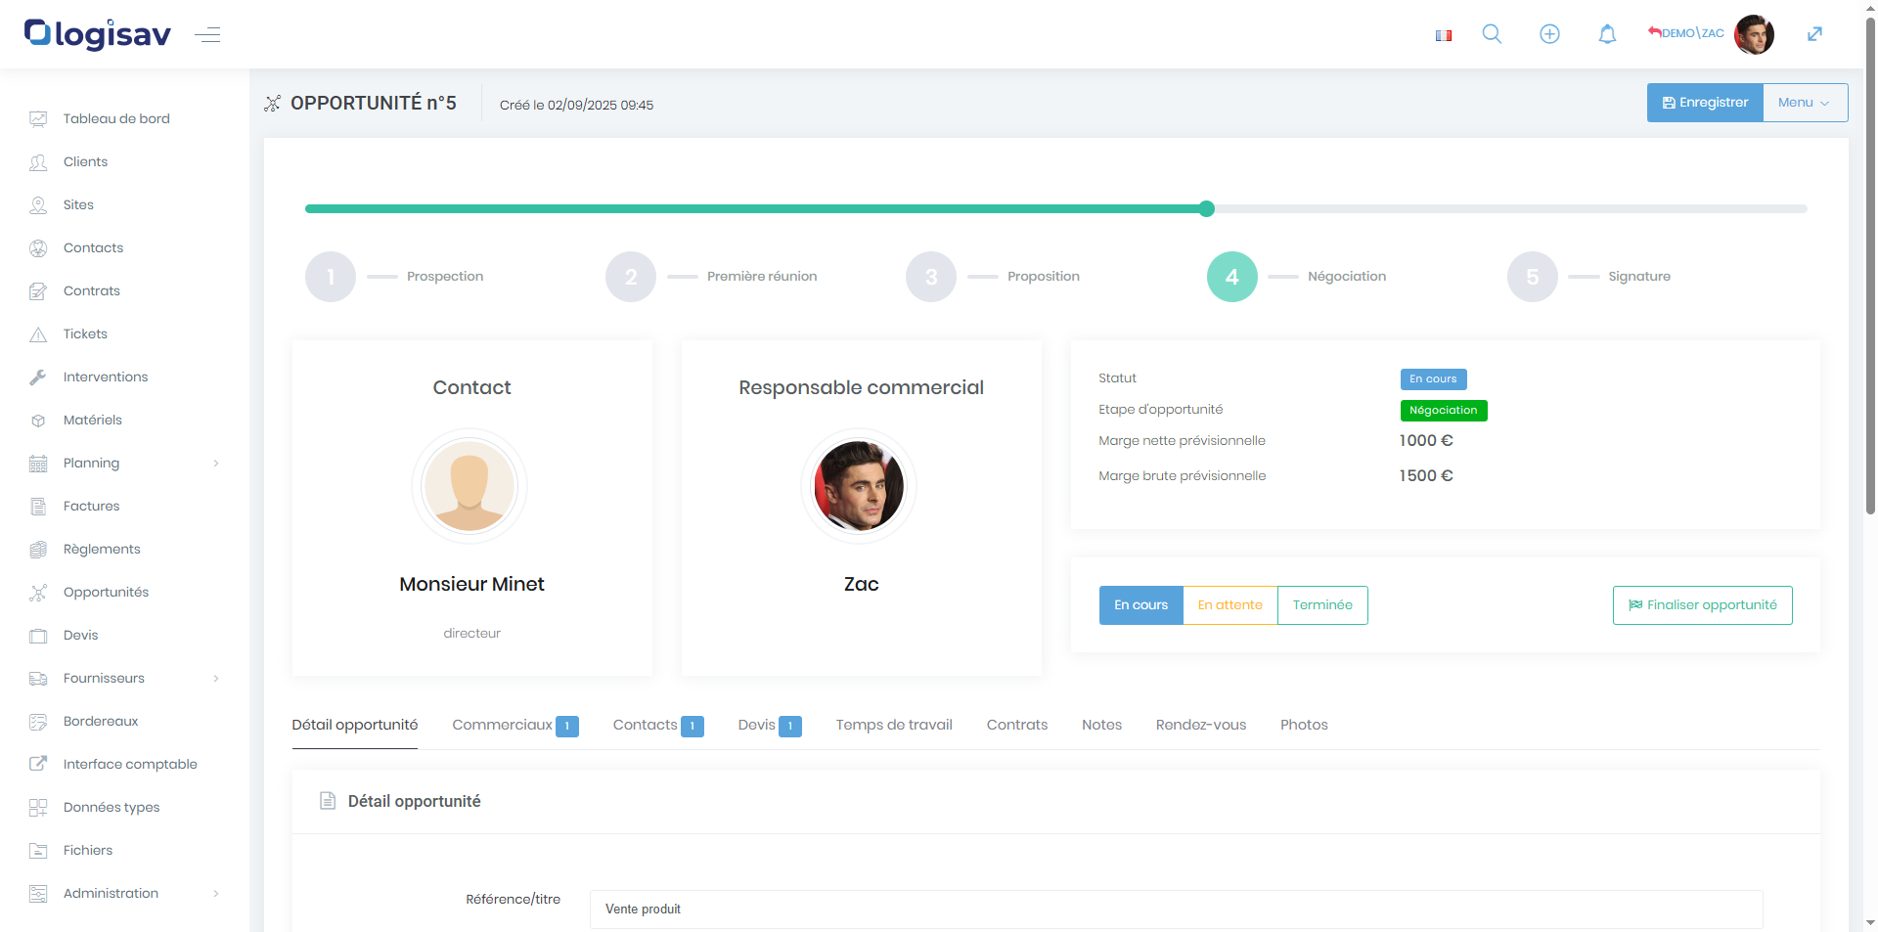Open notifications bell icon
The image size is (1878, 932).
pos(1607,34)
